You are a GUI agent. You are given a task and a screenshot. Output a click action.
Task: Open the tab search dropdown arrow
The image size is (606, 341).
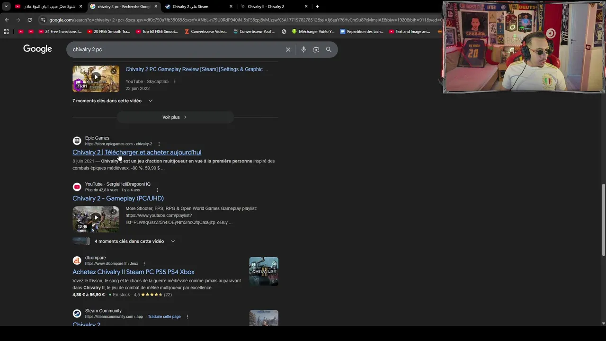coord(6,7)
